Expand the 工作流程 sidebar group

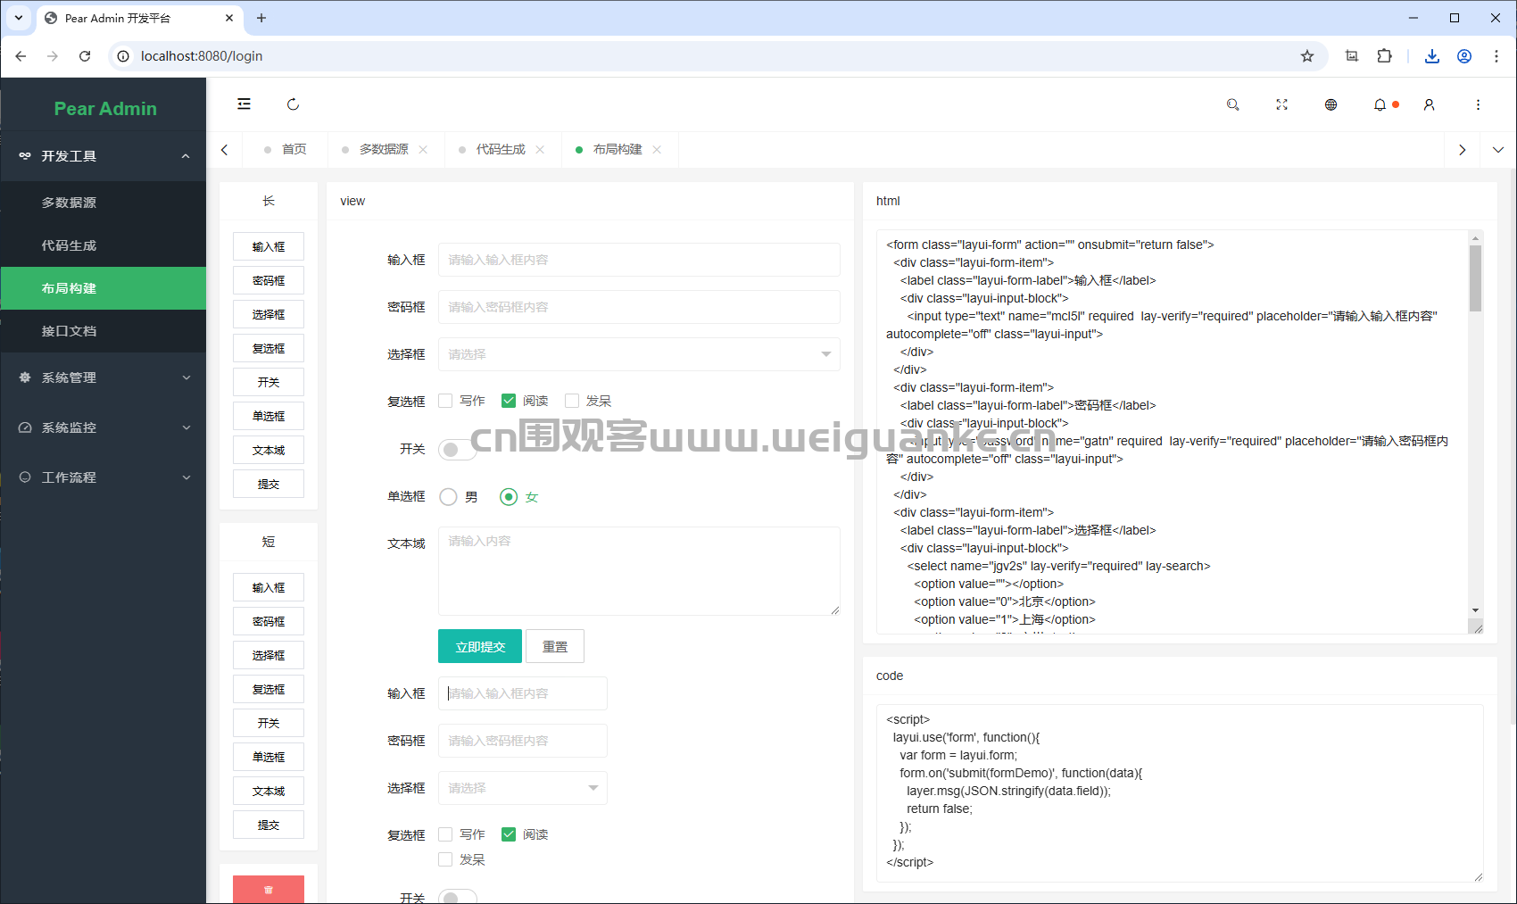click(104, 477)
